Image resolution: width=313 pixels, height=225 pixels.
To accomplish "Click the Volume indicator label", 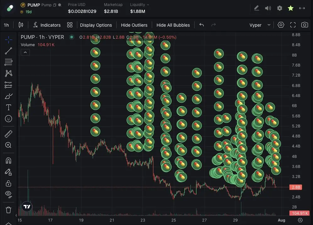I will point(28,45).
